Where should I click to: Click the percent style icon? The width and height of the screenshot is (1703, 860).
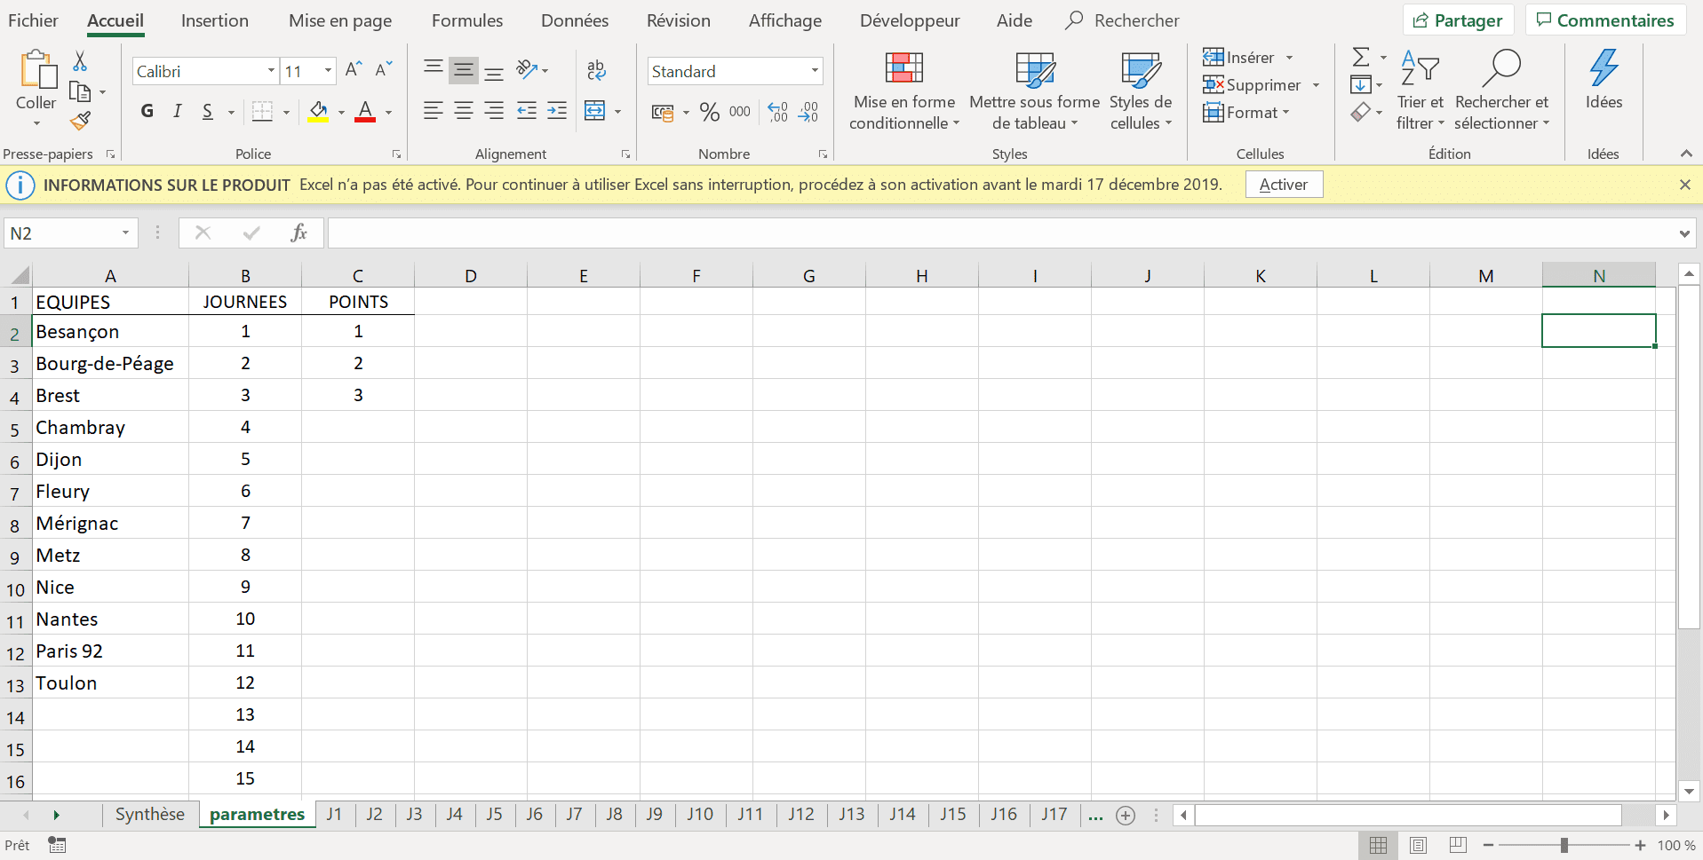(x=709, y=112)
